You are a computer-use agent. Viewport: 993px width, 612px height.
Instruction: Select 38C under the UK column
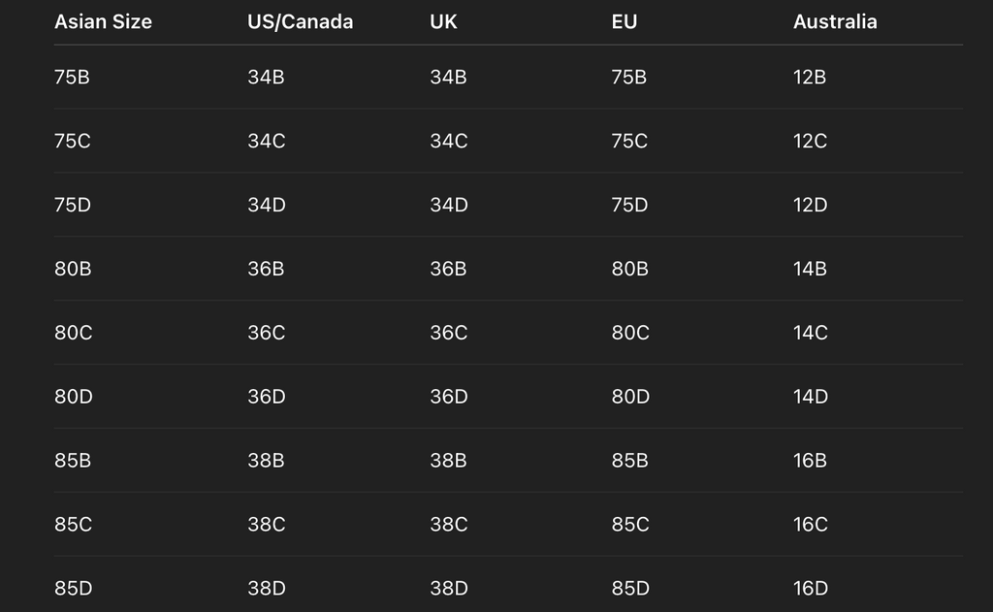[x=449, y=526]
